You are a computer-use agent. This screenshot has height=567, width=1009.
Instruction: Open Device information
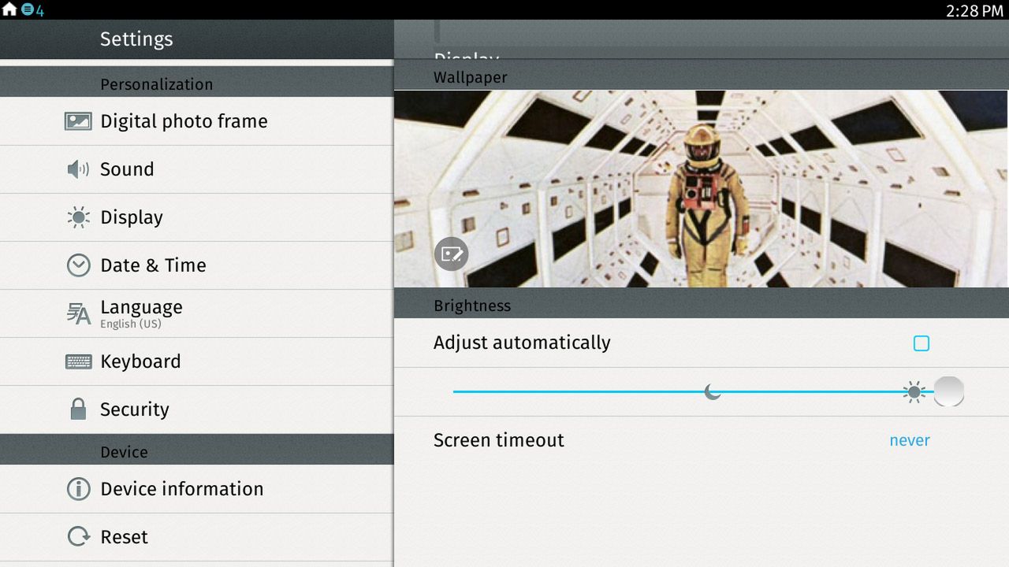pos(196,489)
